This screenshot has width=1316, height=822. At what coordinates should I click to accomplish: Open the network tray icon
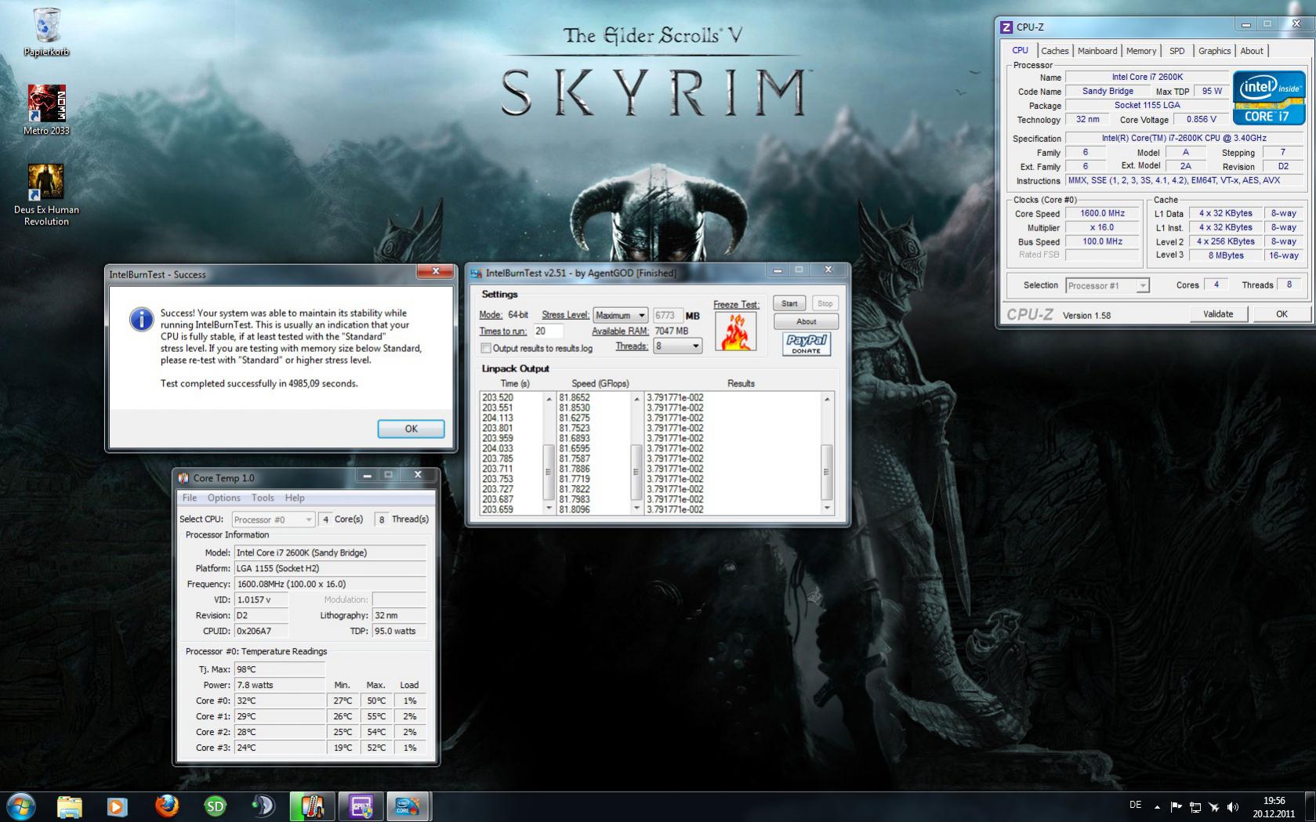1195,806
